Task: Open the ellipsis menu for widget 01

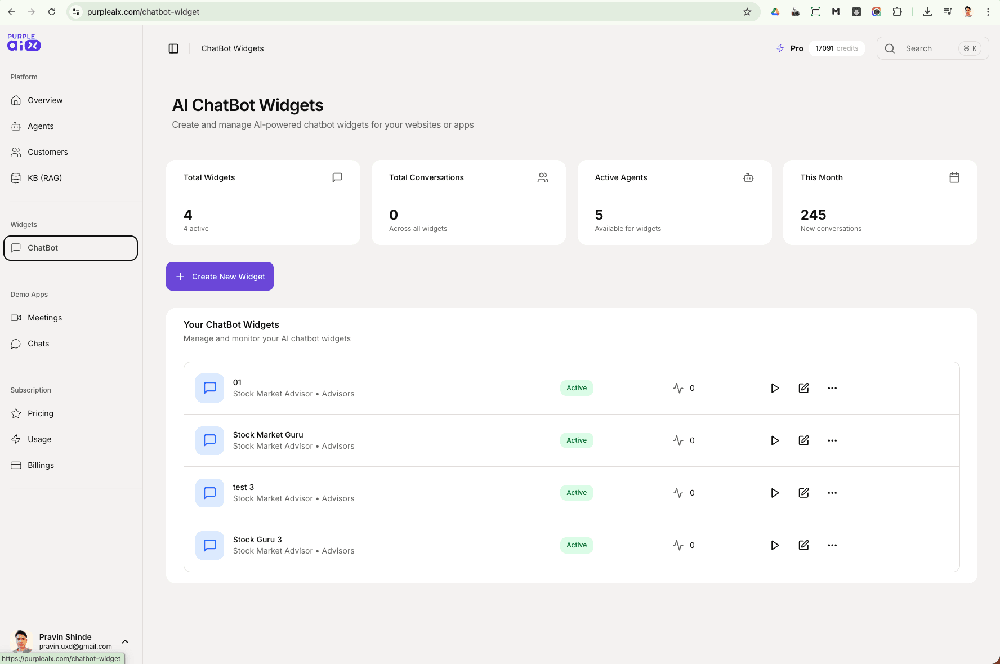Action: [x=832, y=388]
